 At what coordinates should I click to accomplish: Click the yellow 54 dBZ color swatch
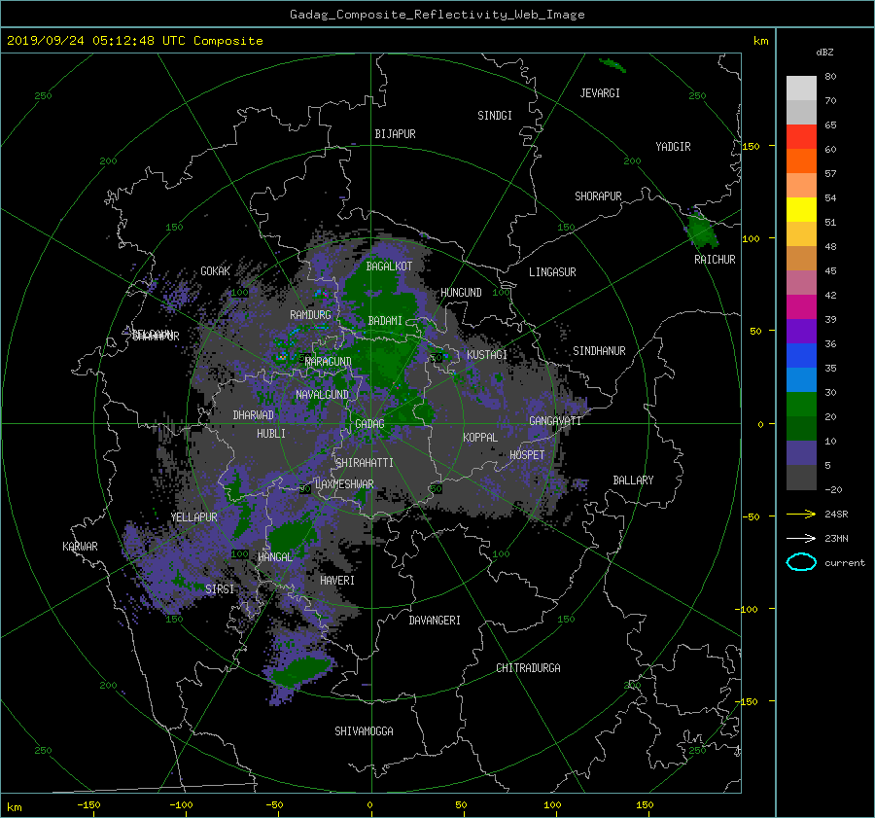coord(801,209)
